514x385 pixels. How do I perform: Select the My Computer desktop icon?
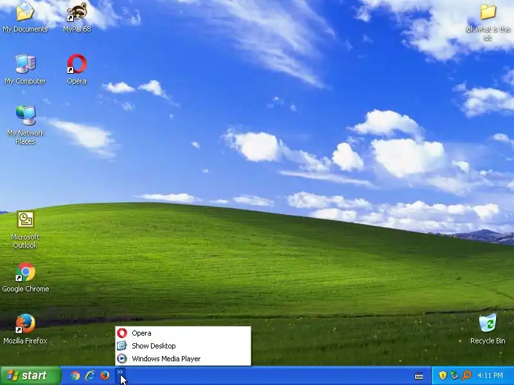(25, 69)
